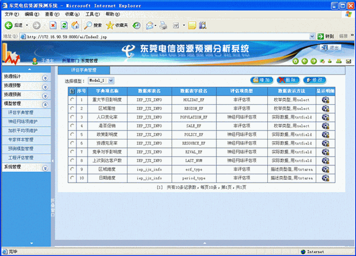Image resolution: width=356 pixels, height=256 pixels.
Task: Open Favorites (收藏夹) star icon
Action: pos(117,25)
